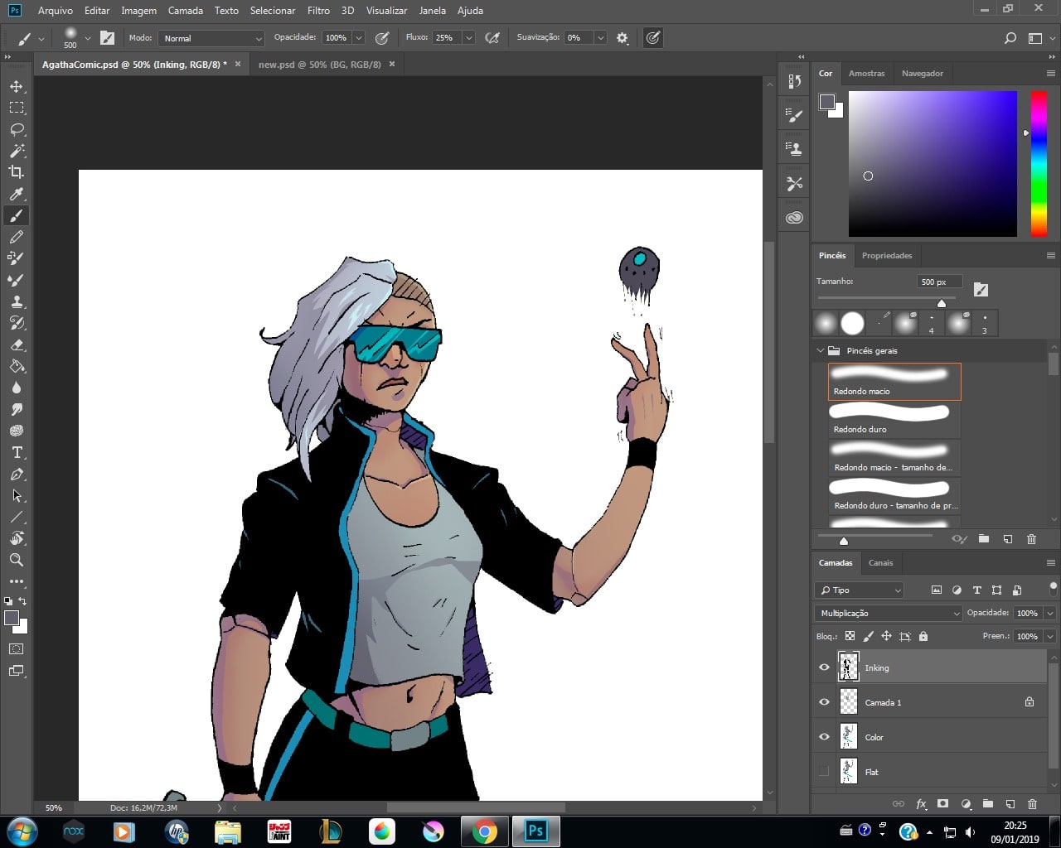This screenshot has width=1061, height=848.
Task: Collapse the Pincéis gerais folder
Action: tap(821, 350)
